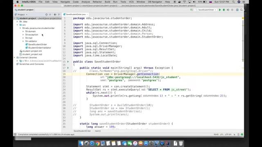
Task: Open the run configuration SaveStudentOrder dropdown
Action: tap(206, 10)
